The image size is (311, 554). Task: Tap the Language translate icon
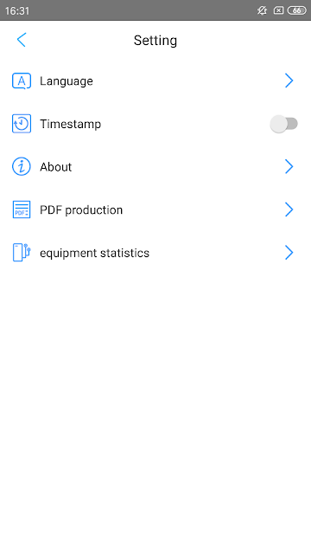22,81
